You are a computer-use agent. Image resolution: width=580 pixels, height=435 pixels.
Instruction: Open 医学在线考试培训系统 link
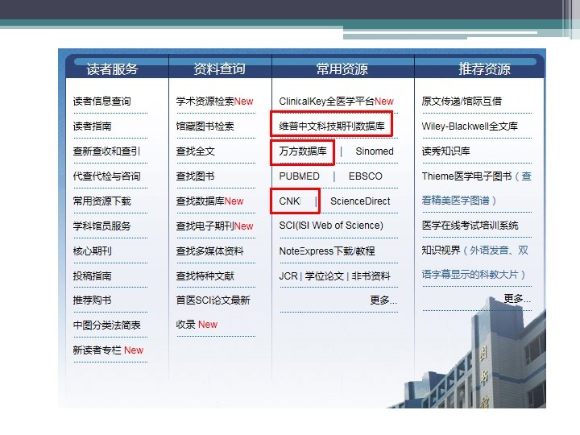[470, 226]
